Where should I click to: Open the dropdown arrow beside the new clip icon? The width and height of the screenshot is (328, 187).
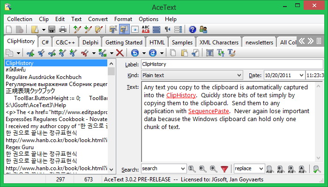pos(18,53)
